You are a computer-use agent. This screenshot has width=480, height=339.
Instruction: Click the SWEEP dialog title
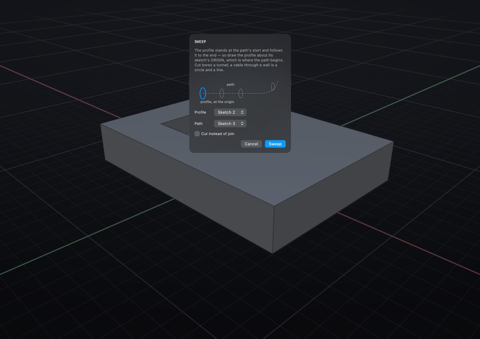[x=200, y=42]
